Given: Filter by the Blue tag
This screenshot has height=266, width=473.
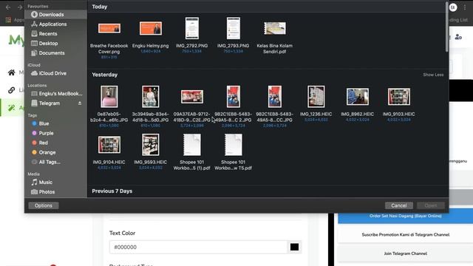Looking at the screenshot, I should [55, 123].
